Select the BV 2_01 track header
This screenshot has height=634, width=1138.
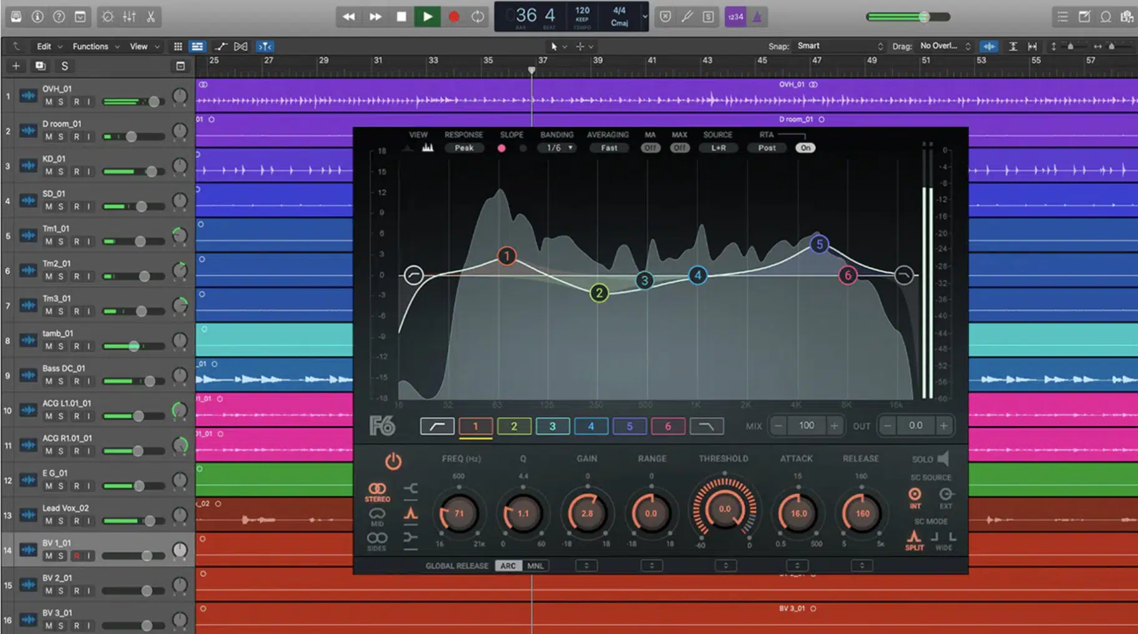pyautogui.click(x=98, y=585)
